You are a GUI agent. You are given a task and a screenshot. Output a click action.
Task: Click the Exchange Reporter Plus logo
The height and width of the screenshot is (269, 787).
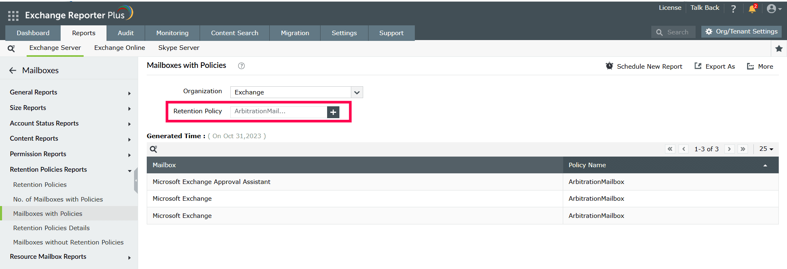click(79, 14)
